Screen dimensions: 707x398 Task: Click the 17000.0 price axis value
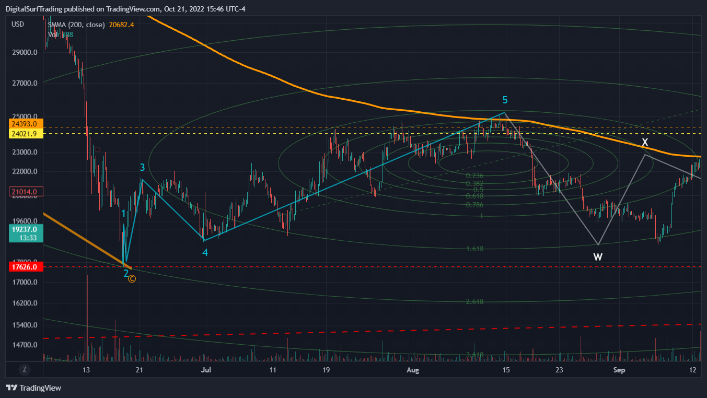point(25,283)
